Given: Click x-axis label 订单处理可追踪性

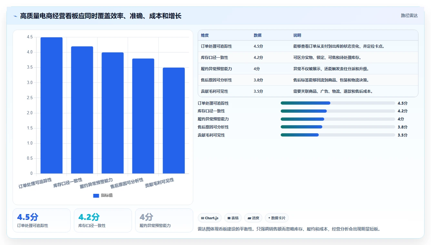Looking at the screenshot, I should (x=35, y=183).
